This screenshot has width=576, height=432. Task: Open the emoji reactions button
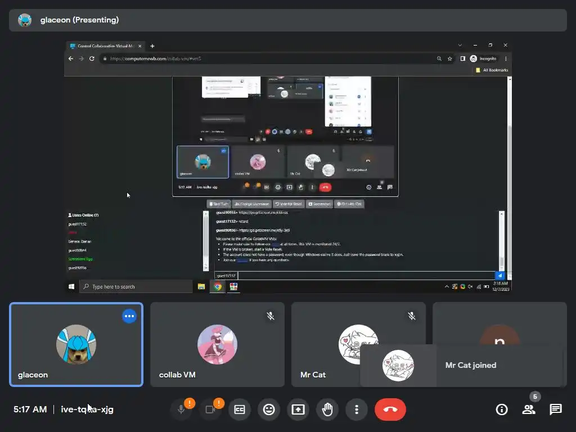point(269,409)
